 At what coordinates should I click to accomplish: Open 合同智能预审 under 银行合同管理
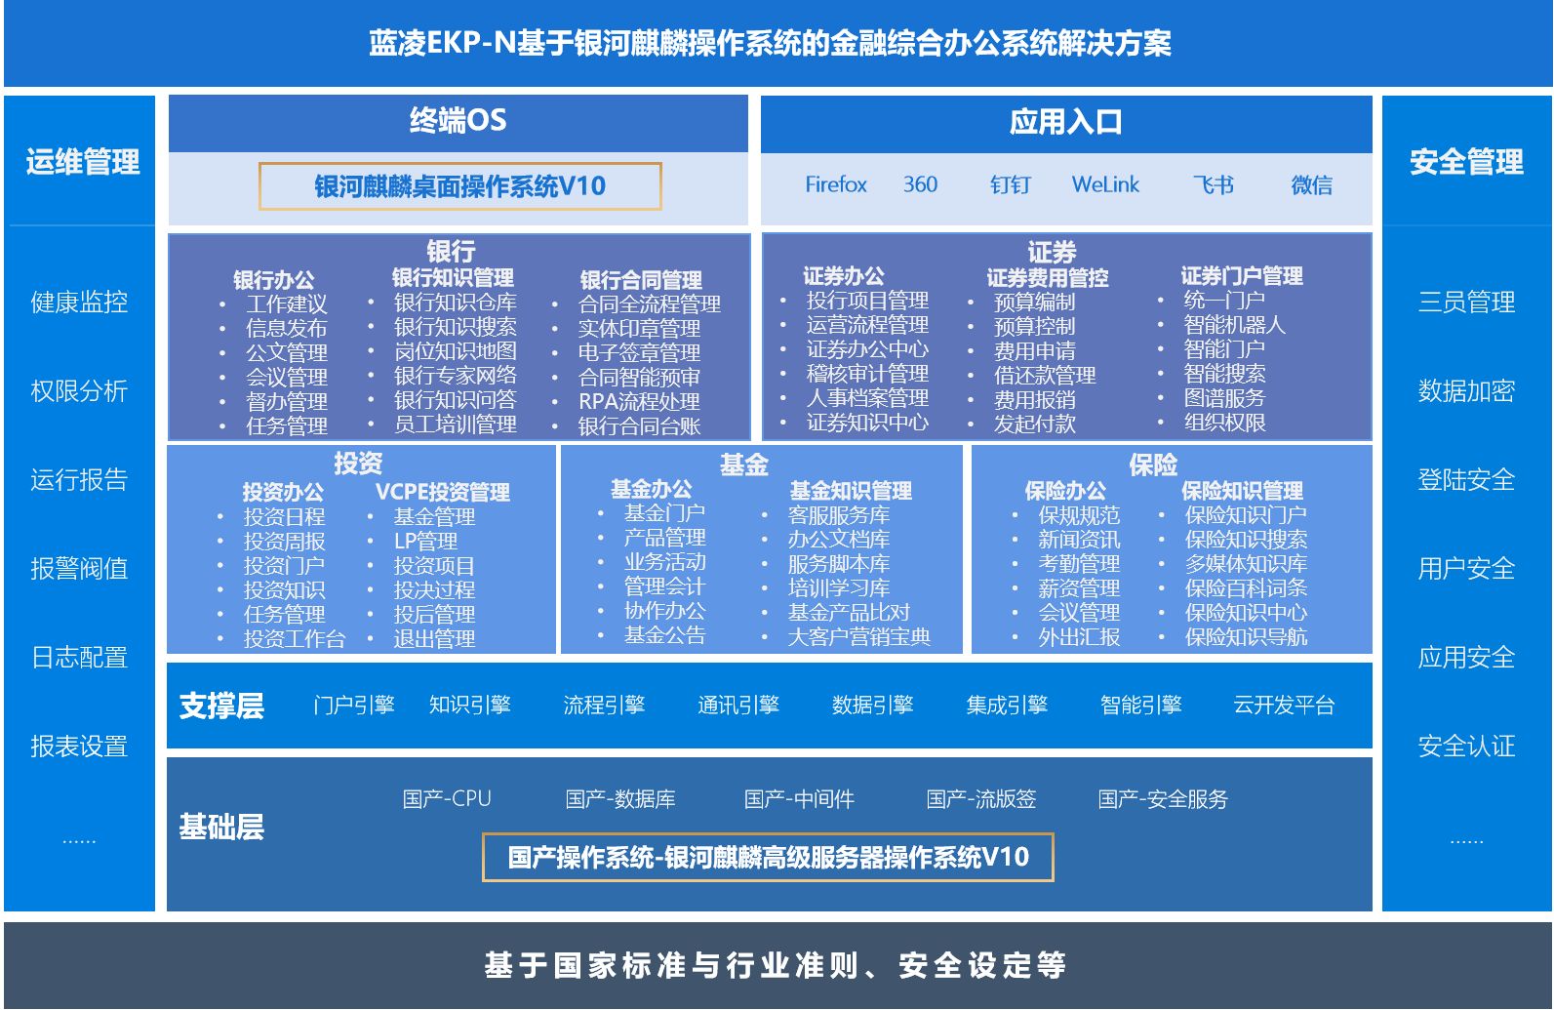coord(638,377)
